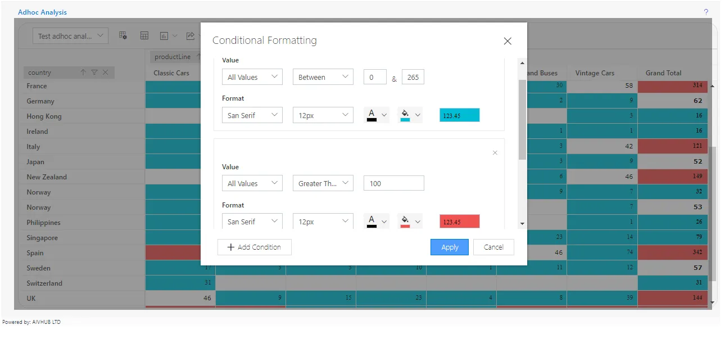725x352 pixels.
Task: Click the chart view icon
Action: [x=163, y=35]
